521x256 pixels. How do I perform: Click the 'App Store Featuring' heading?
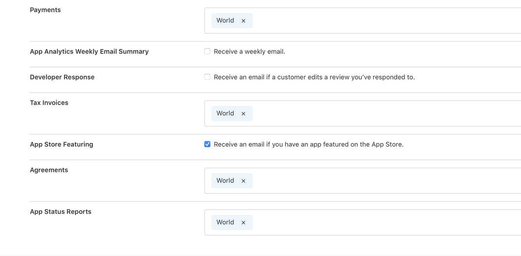pos(61,144)
